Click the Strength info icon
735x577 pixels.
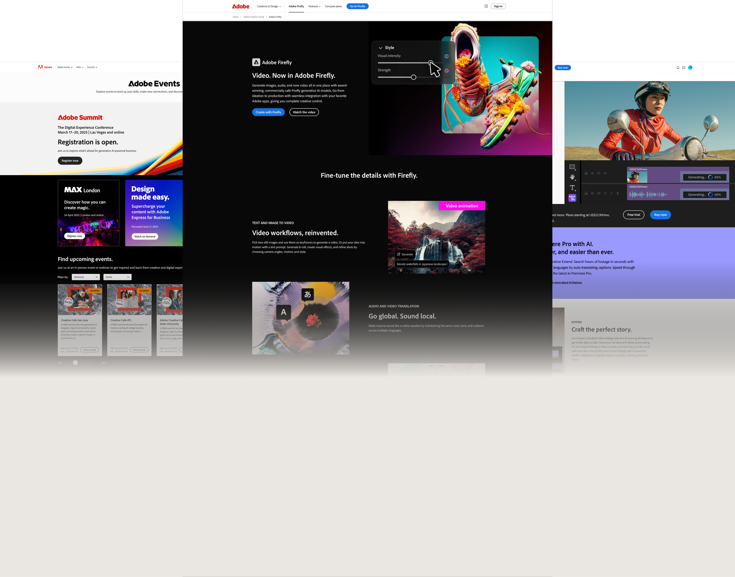[446, 71]
